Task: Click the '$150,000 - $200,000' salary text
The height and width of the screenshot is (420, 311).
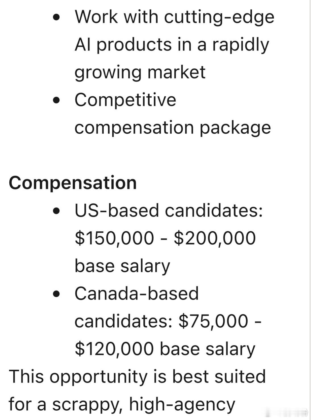Action: [x=165, y=238]
